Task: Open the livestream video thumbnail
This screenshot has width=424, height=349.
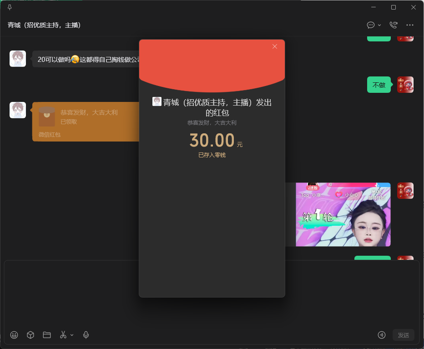Action: 343,214
